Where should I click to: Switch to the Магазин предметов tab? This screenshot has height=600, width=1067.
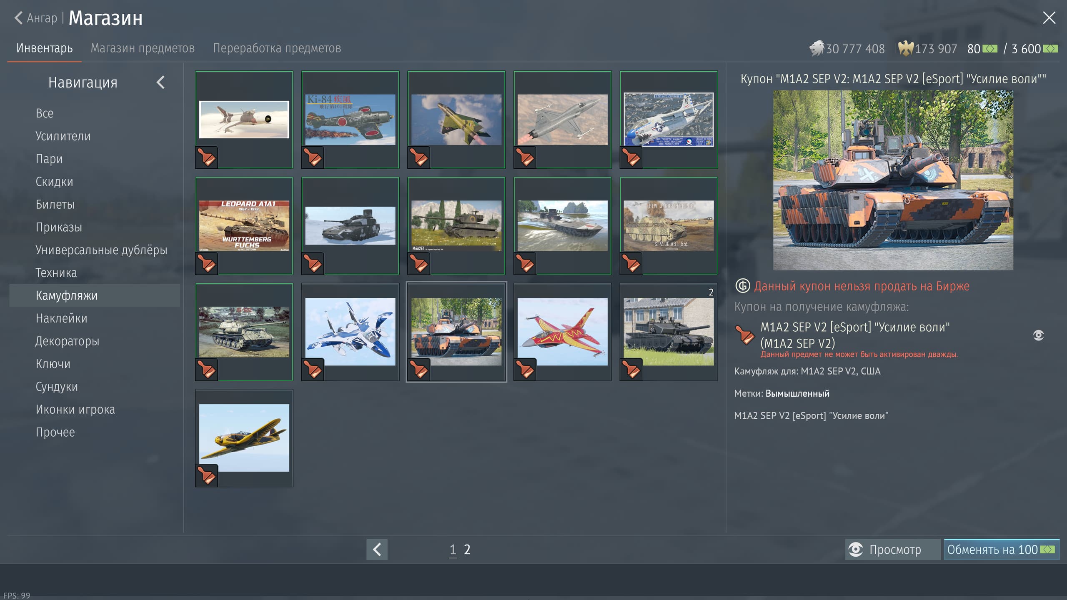(143, 48)
